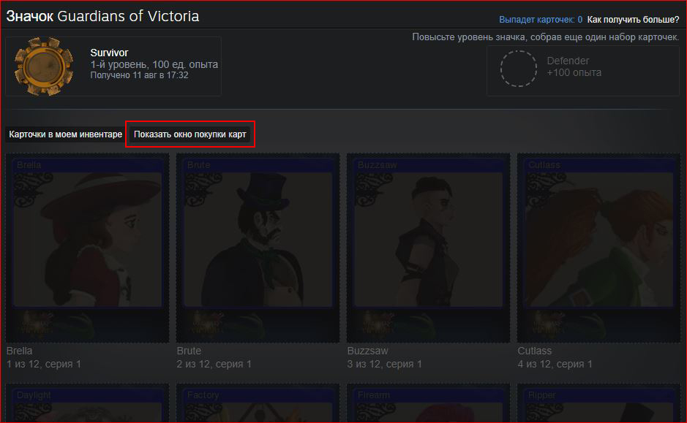This screenshot has height=423, width=687.
Task: Click the Survivor badge title
Action: pos(109,53)
